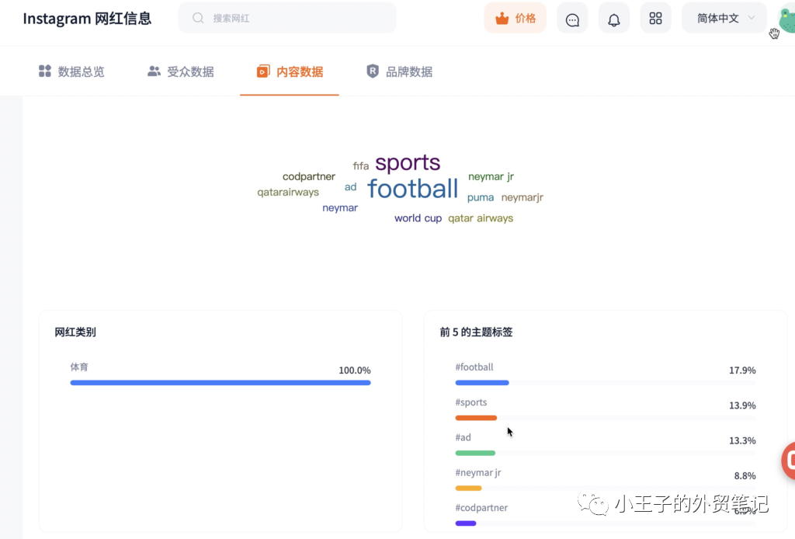Click the #sports hashtag label
Image resolution: width=795 pixels, height=539 pixels.
(471, 402)
